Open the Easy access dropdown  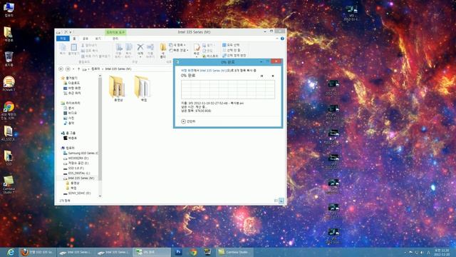point(179,51)
